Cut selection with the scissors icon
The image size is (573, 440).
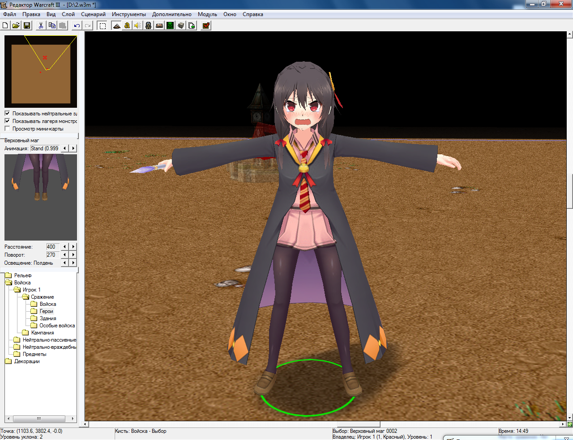[41, 25]
